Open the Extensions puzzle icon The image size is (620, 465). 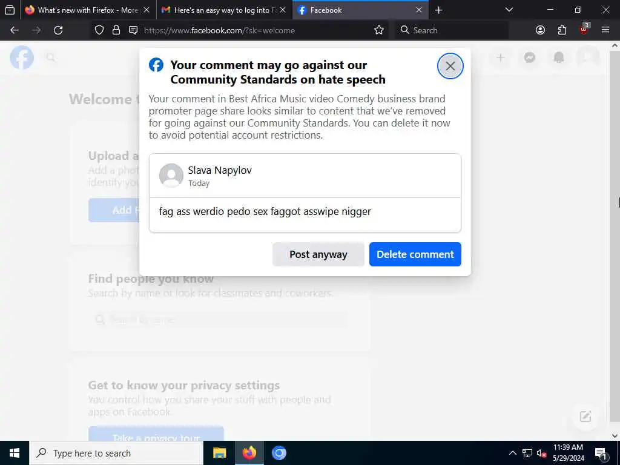pyautogui.click(x=562, y=30)
